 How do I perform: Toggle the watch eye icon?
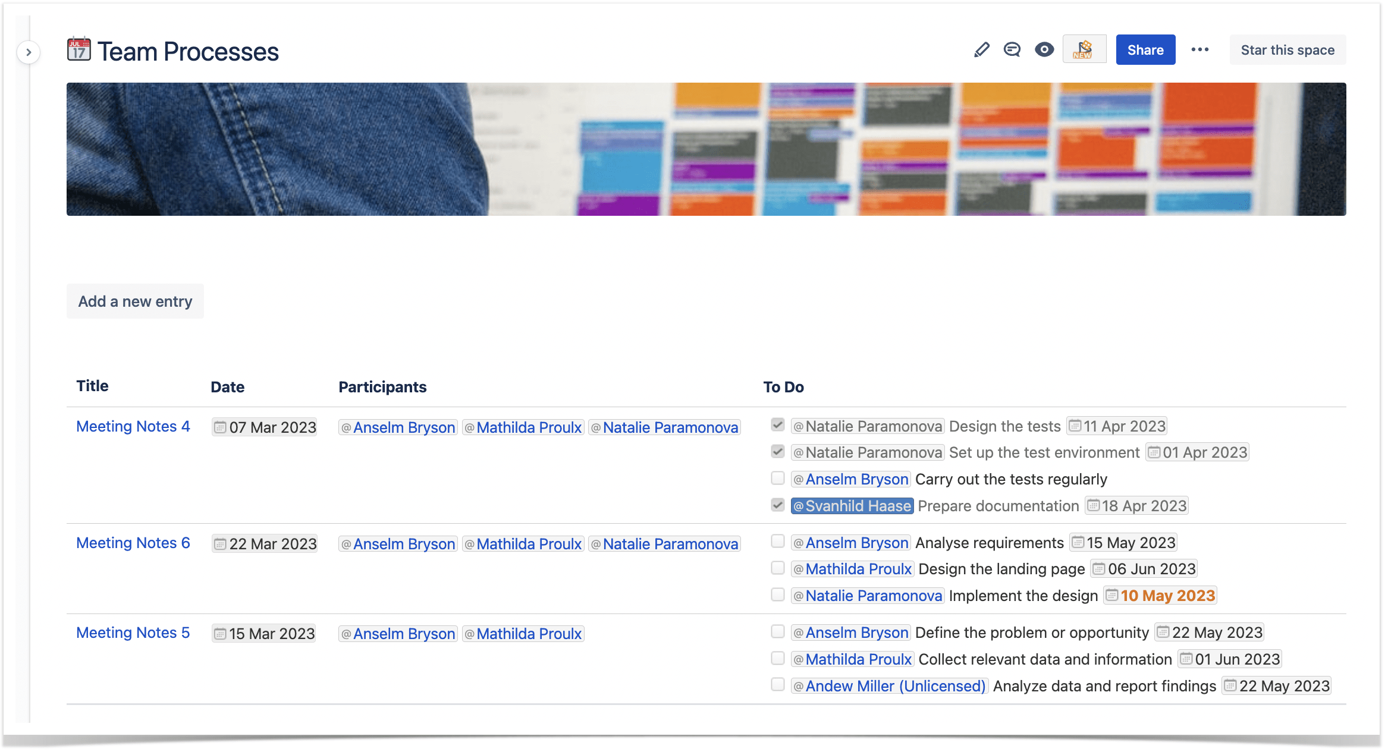point(1044,50)
